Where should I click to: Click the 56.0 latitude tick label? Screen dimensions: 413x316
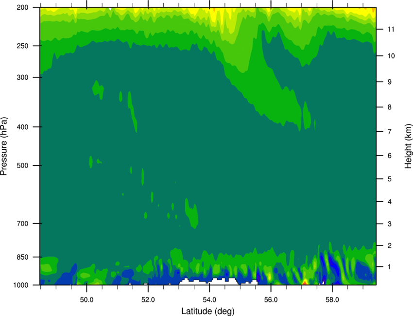click(271, 300)
